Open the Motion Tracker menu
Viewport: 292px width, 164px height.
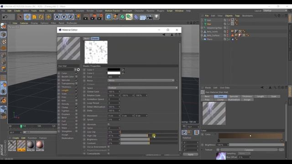click(x=113, y=11)
